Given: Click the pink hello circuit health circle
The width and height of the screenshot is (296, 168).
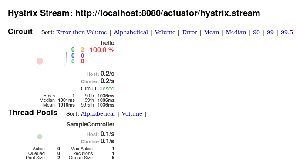Looking at the screenshot, I should click(40, 61).
